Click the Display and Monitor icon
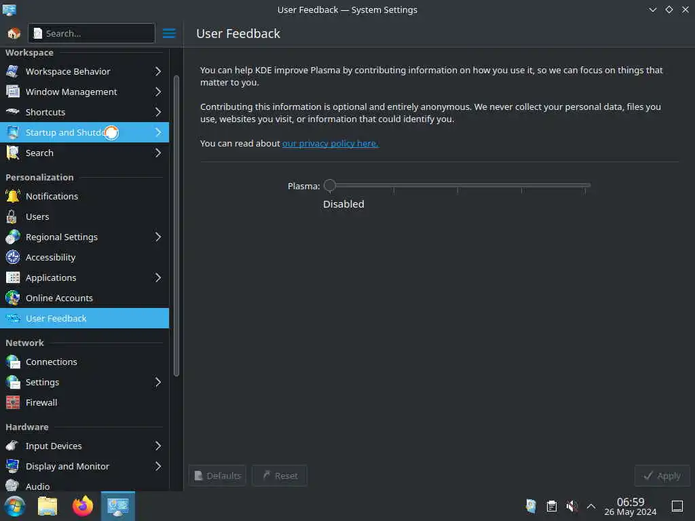 click(12, 466)
